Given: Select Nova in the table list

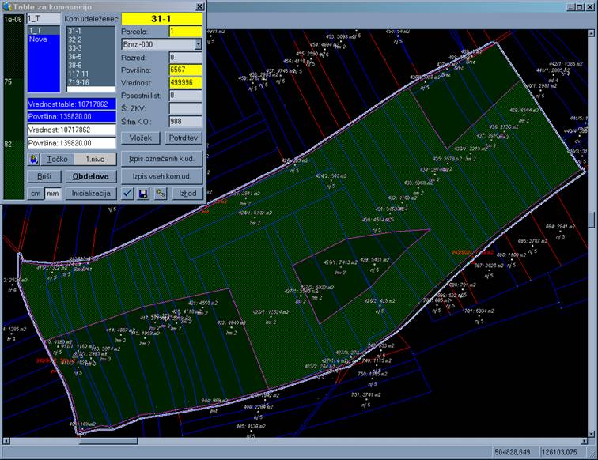Looking at the screenshot, I should point(36,38).
